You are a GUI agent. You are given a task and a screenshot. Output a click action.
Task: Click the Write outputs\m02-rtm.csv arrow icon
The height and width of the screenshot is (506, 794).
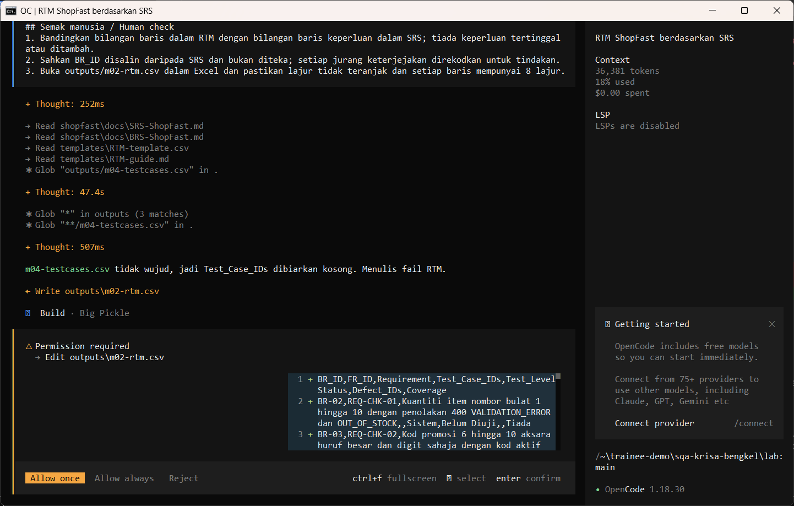point(28,291)
